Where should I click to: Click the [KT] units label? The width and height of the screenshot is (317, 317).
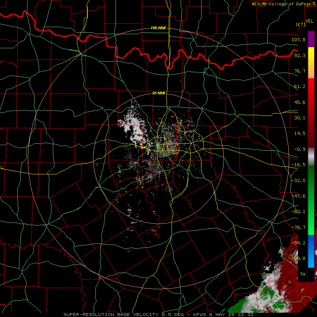(x=301, y=24)
